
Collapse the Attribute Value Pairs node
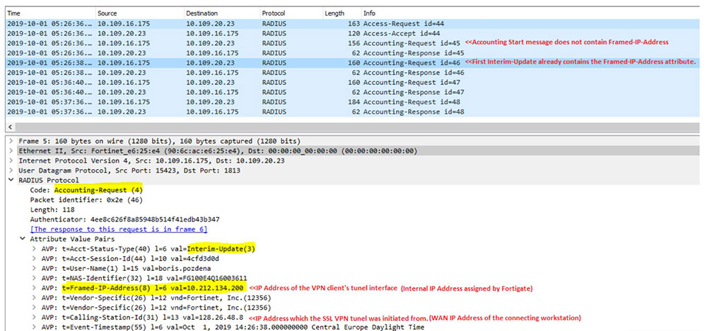[23, 239]
